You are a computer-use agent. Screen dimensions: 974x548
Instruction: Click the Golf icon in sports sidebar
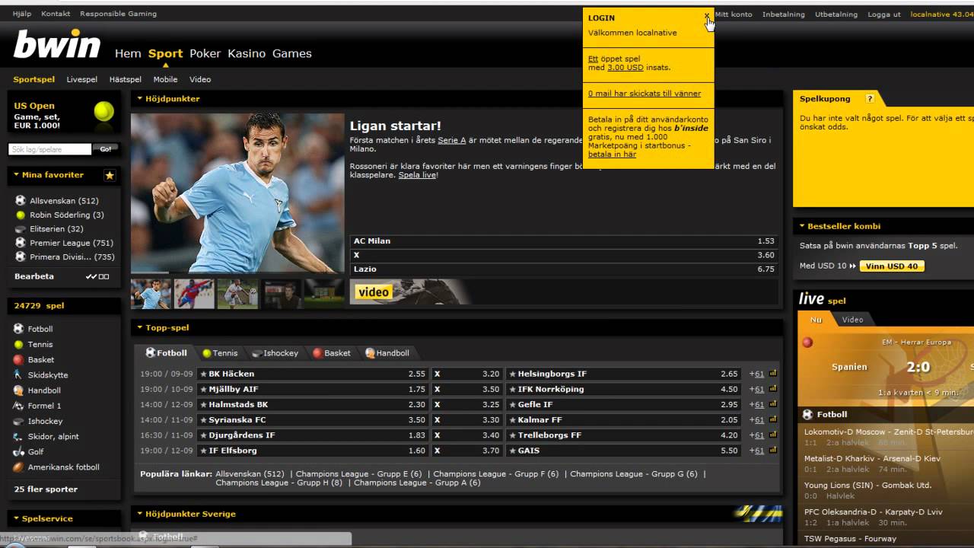click(19, 451)
